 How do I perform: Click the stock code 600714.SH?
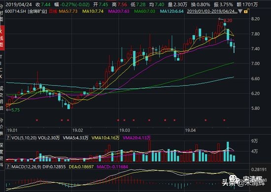pos(15,11)
